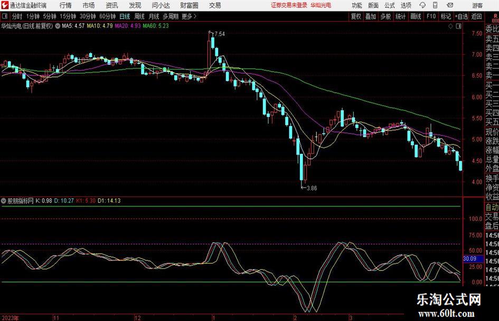Switch to the 分时 period tab
499x321 pixels.
pyautogui.click(x=17, y=16)
